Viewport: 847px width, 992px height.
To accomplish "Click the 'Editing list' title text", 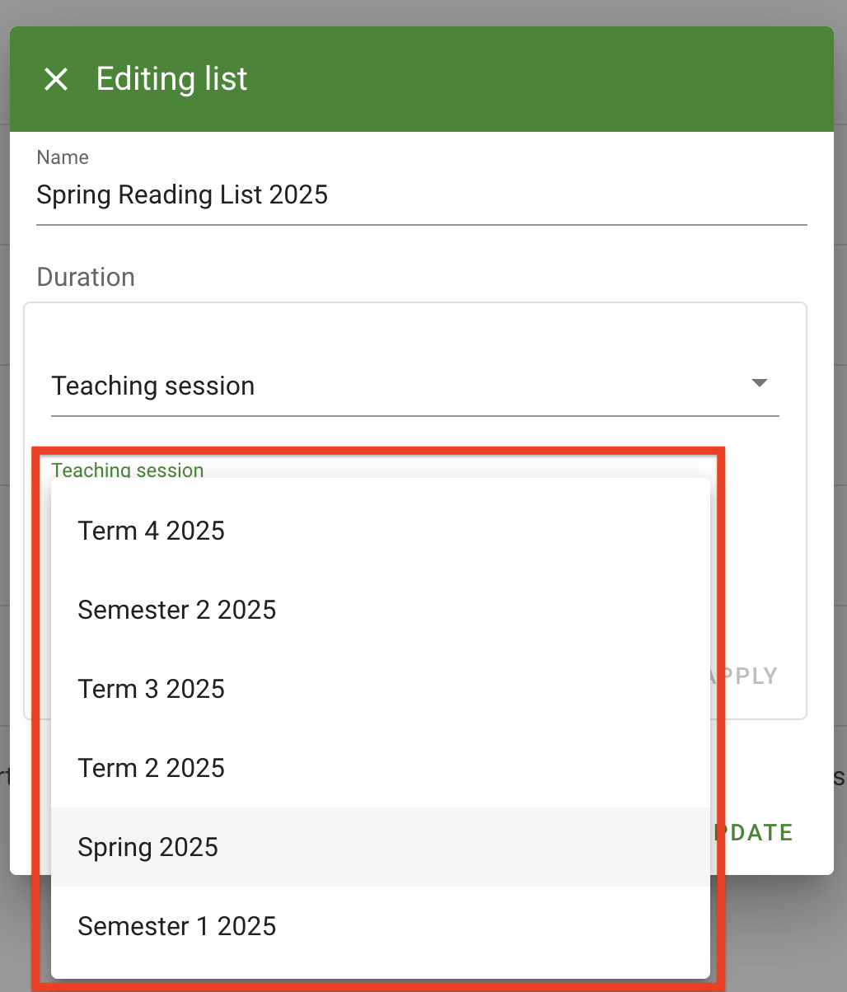I will 171,78.
